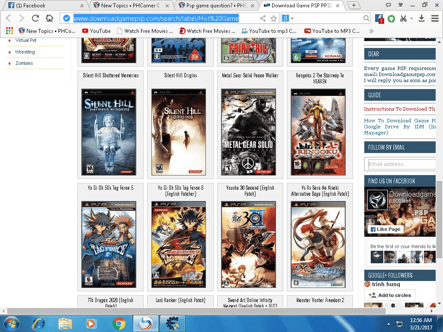Open Yuusha 30 Second game cover

(x=248, y=245)
